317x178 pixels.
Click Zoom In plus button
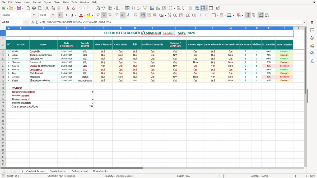[x=306, y=176]
